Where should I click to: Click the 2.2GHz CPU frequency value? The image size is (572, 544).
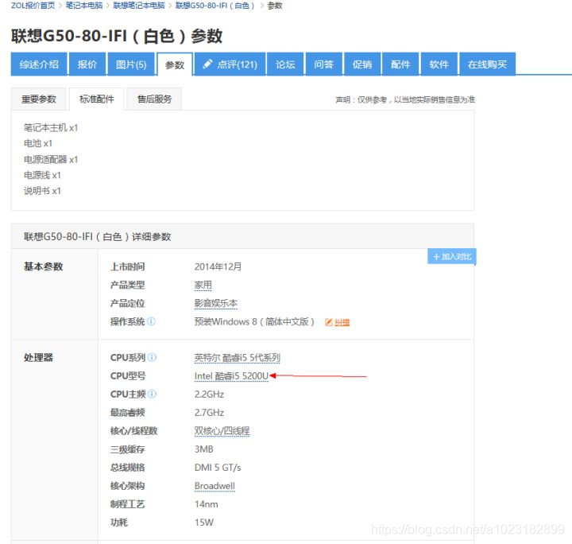[x=209, y=394]
